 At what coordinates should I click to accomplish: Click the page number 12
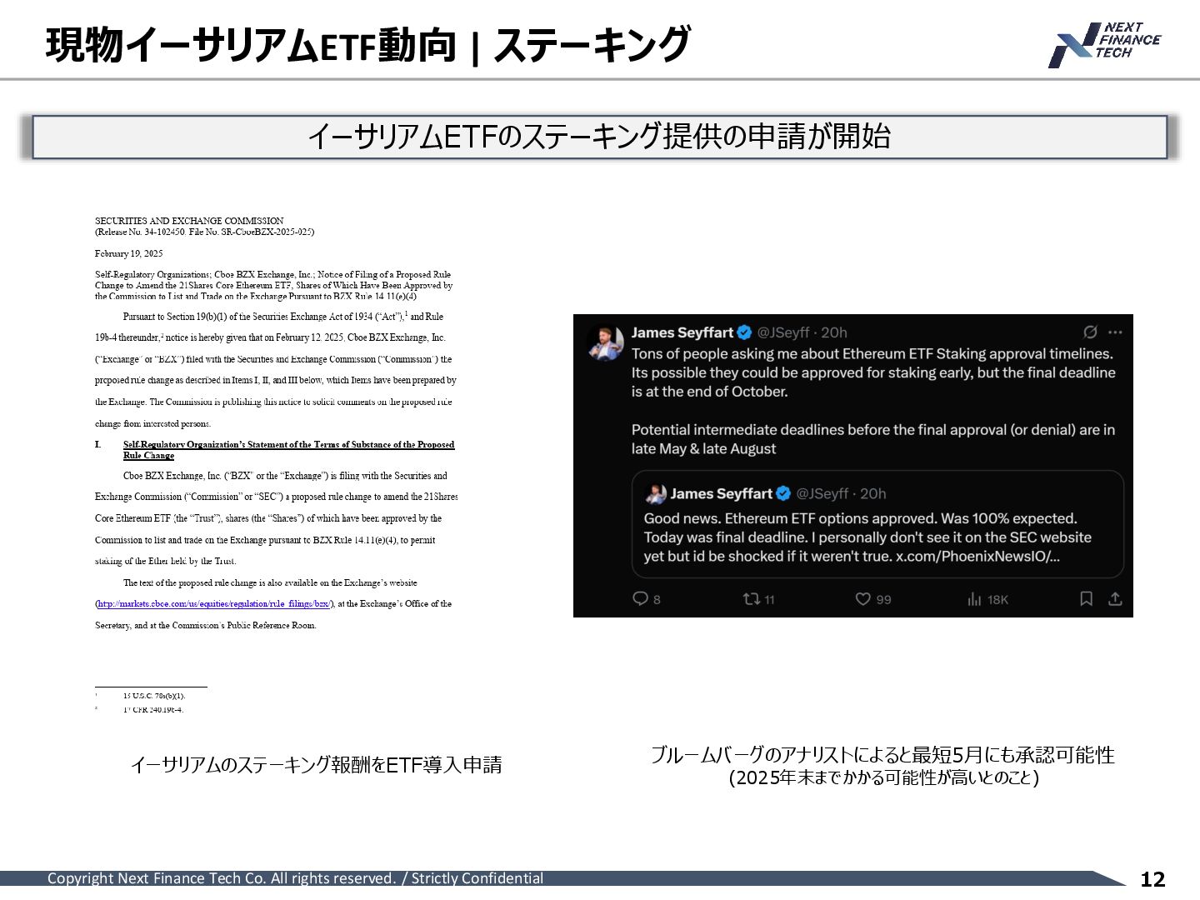point(1152,879)
